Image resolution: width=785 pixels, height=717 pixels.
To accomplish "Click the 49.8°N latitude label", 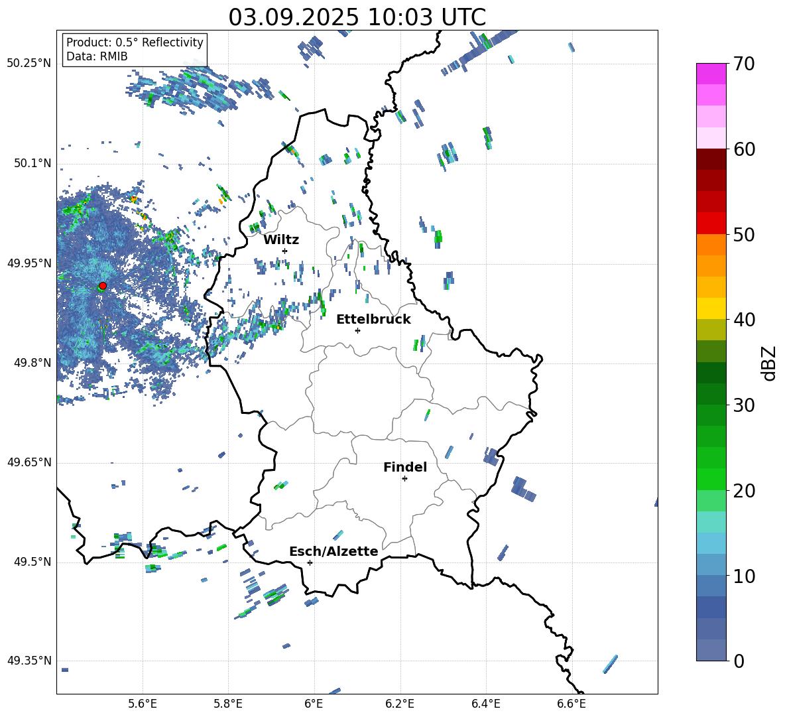I will [32, 362].
